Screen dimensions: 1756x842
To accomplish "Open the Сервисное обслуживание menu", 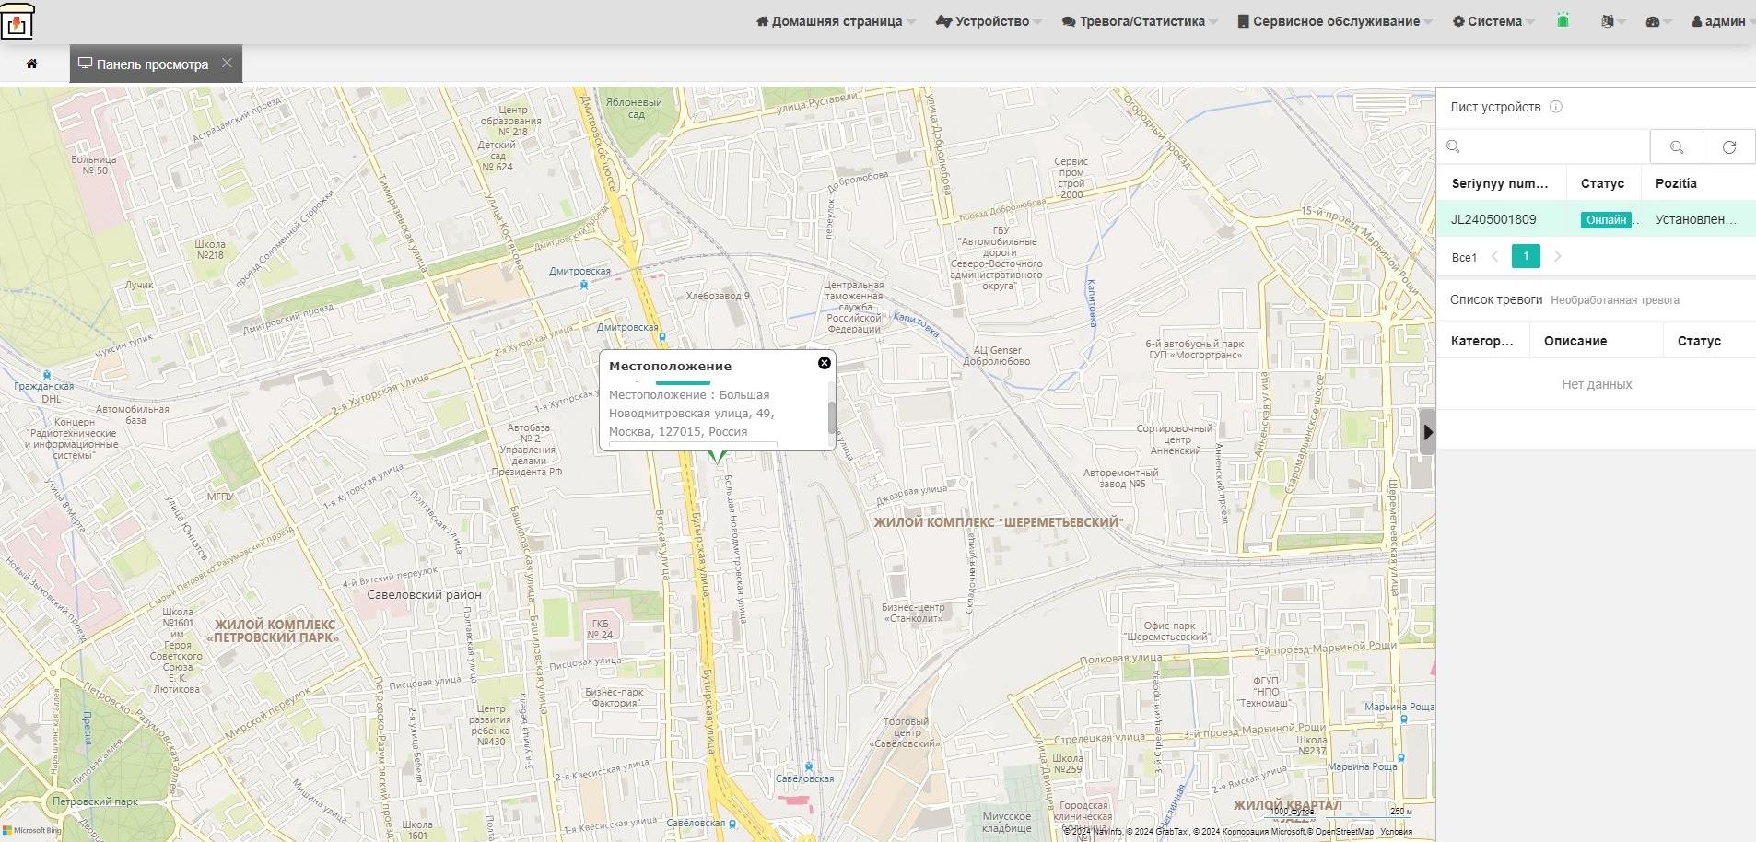I will [1335, 21].
